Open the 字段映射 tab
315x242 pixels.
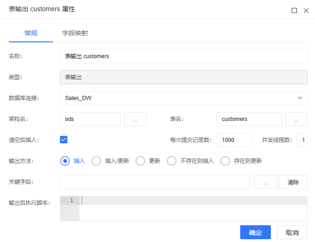tap(75, 33)
